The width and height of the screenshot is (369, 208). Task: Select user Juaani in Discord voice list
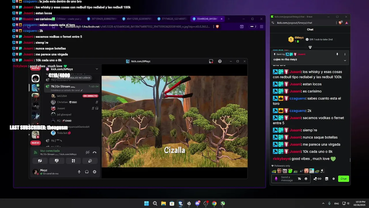61,108
